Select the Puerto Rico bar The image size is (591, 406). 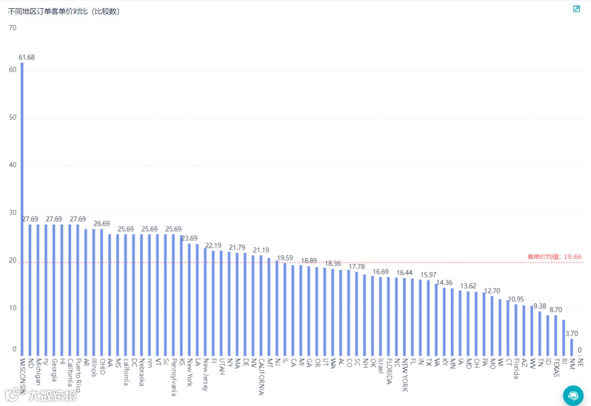coord(78,290)
